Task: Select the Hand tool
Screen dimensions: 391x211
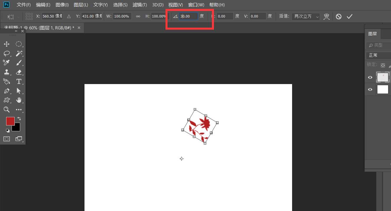Action: 19,100
